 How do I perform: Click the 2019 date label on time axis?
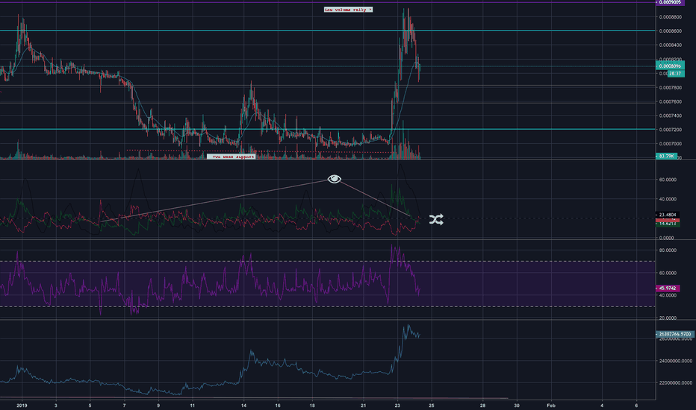pos(22,405)
